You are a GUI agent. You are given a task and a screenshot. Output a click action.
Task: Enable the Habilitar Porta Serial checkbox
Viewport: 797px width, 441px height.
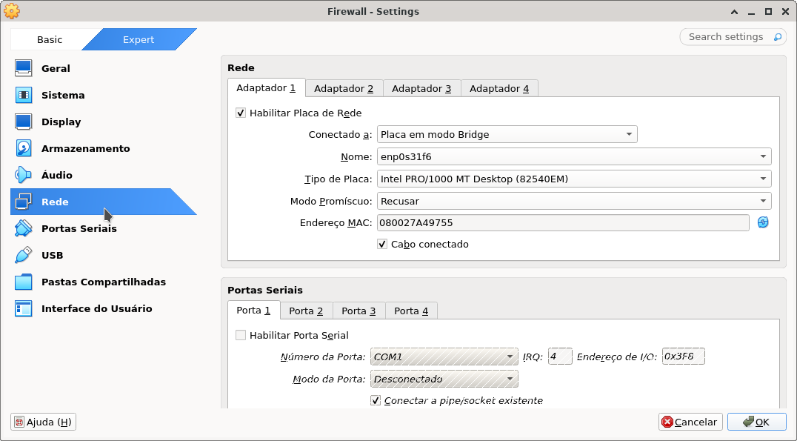click(241, 336)
